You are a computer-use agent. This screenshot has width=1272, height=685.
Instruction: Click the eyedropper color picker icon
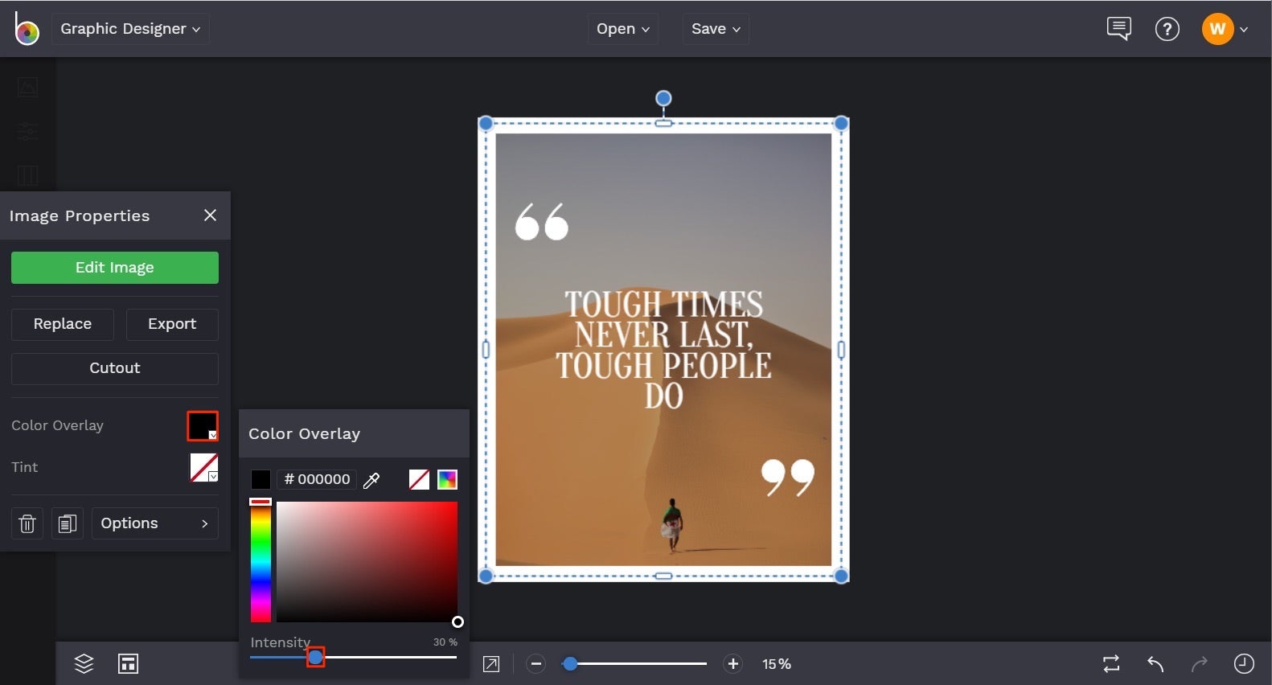coord(371,480)
